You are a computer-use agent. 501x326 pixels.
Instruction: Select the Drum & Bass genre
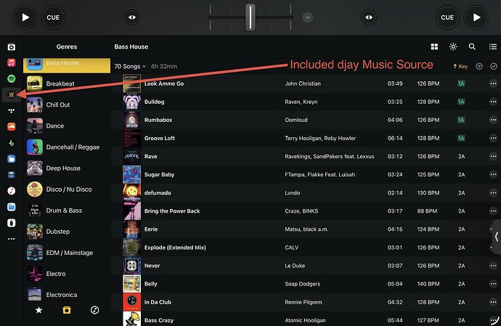coord(67,211)
